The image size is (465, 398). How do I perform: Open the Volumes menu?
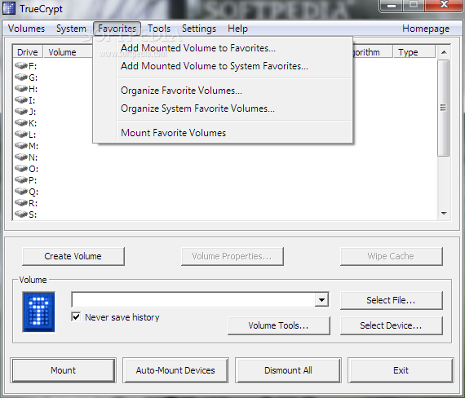click(x=26, y=29)
